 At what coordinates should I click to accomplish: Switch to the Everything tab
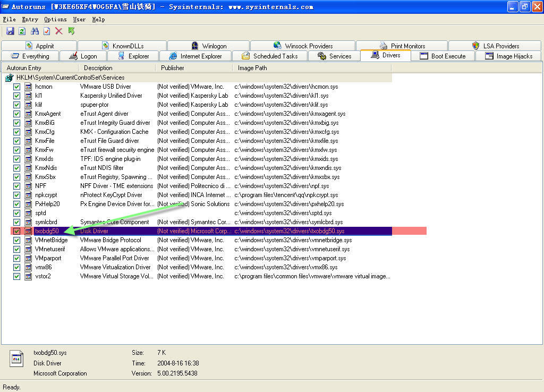[x=30, y=56]
